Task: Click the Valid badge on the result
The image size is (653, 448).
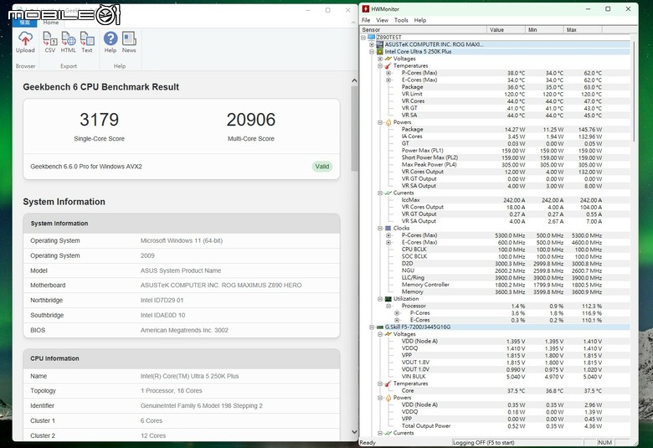Action: (x=322, y=167)
